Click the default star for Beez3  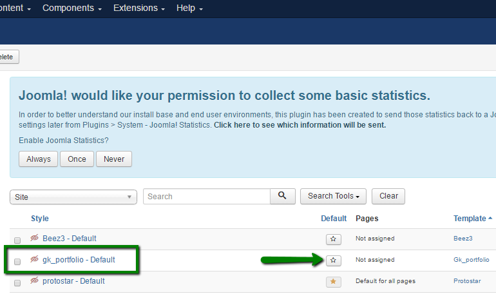coord(334,239)
